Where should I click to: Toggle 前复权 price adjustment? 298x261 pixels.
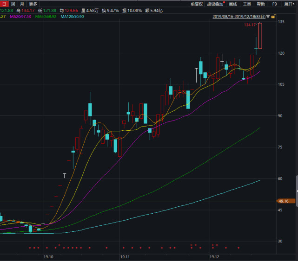click(x=197, y=4)
